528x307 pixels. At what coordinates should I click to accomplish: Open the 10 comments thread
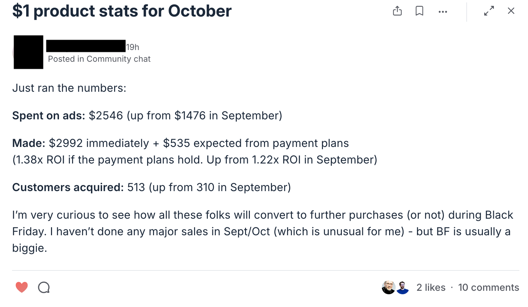pos(488,287)
